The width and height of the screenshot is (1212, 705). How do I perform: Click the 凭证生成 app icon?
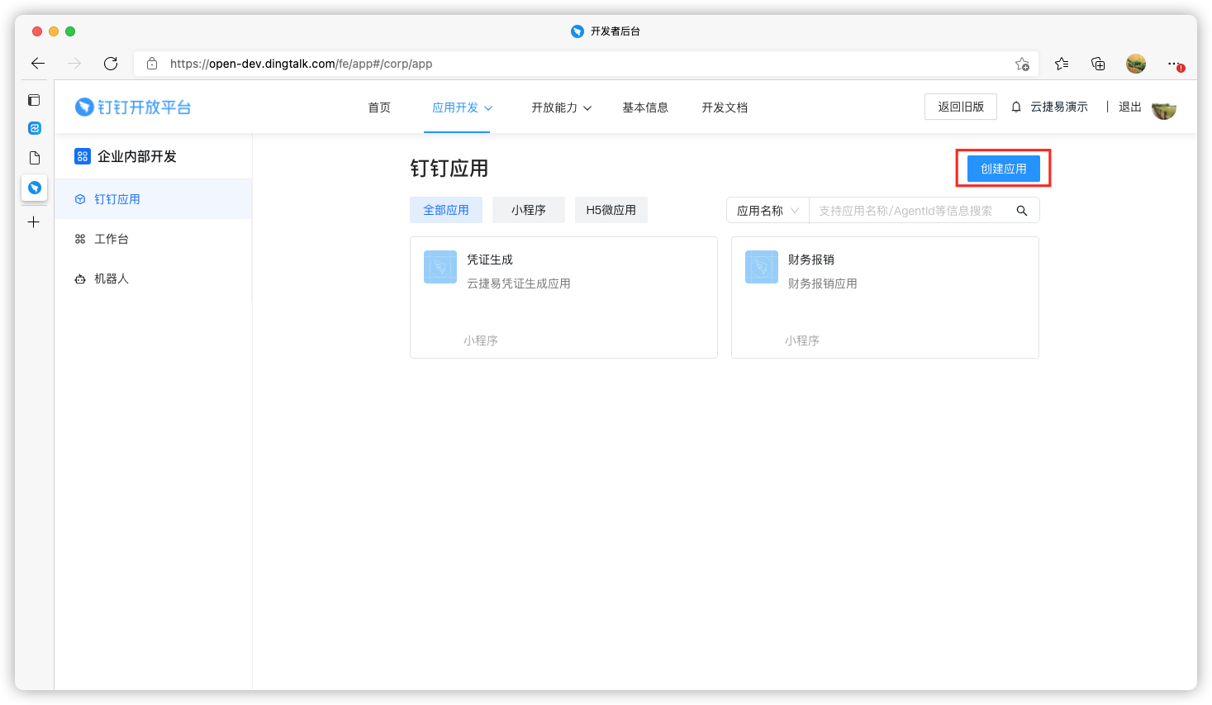tap(440, 267)
